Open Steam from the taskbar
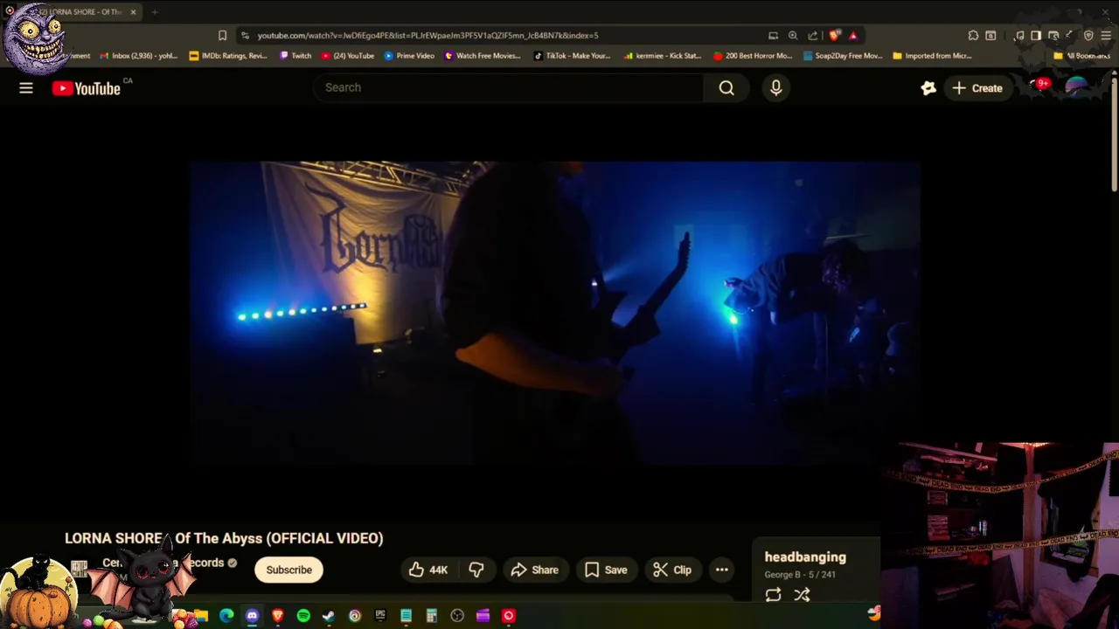Screen dimensions: 1119x629 [x=329, y=616]
